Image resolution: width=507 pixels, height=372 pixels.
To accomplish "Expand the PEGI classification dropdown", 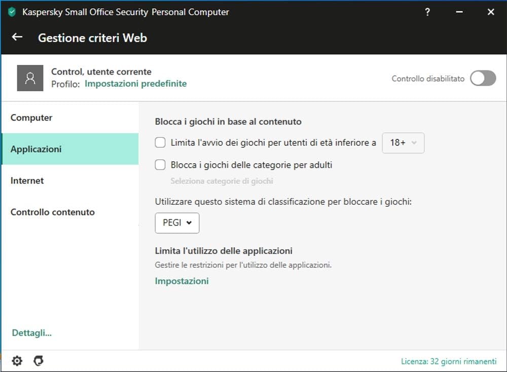I will click(x=177, y=223).
